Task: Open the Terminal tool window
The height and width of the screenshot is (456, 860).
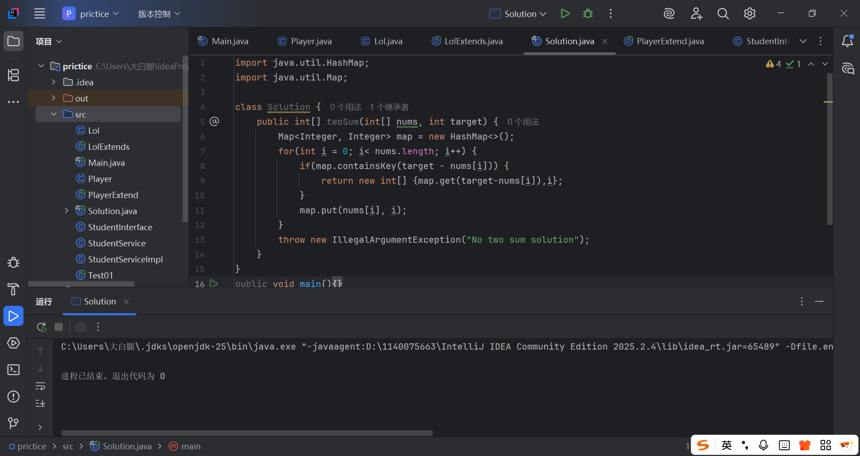Action: (x=13, y=370)
